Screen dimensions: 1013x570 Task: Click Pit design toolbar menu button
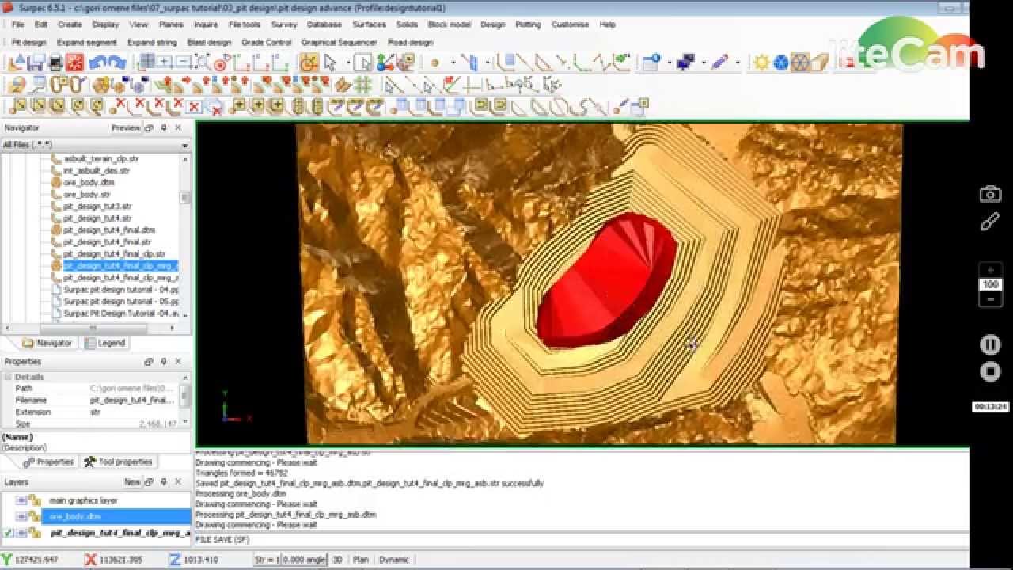point(28,42)
